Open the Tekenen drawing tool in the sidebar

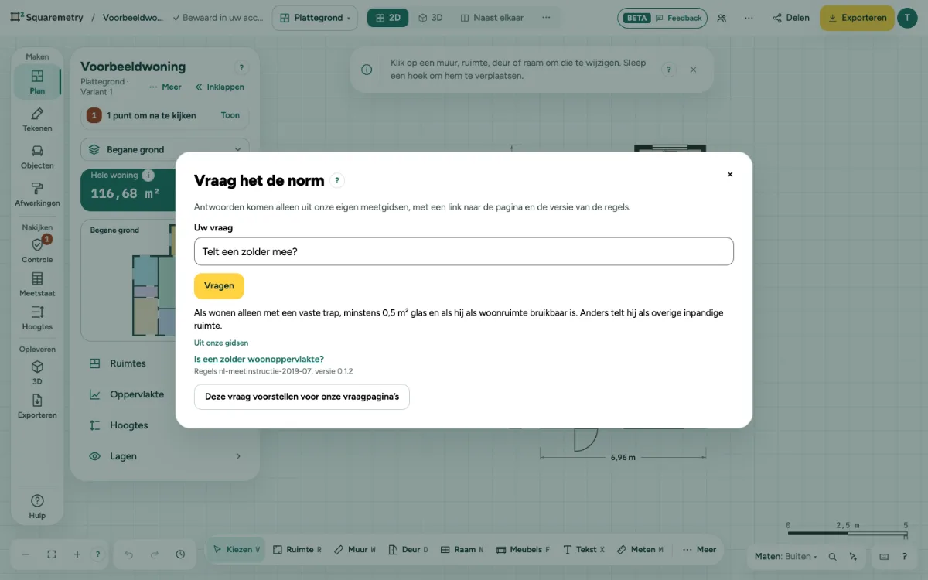[x=37, y=120]
